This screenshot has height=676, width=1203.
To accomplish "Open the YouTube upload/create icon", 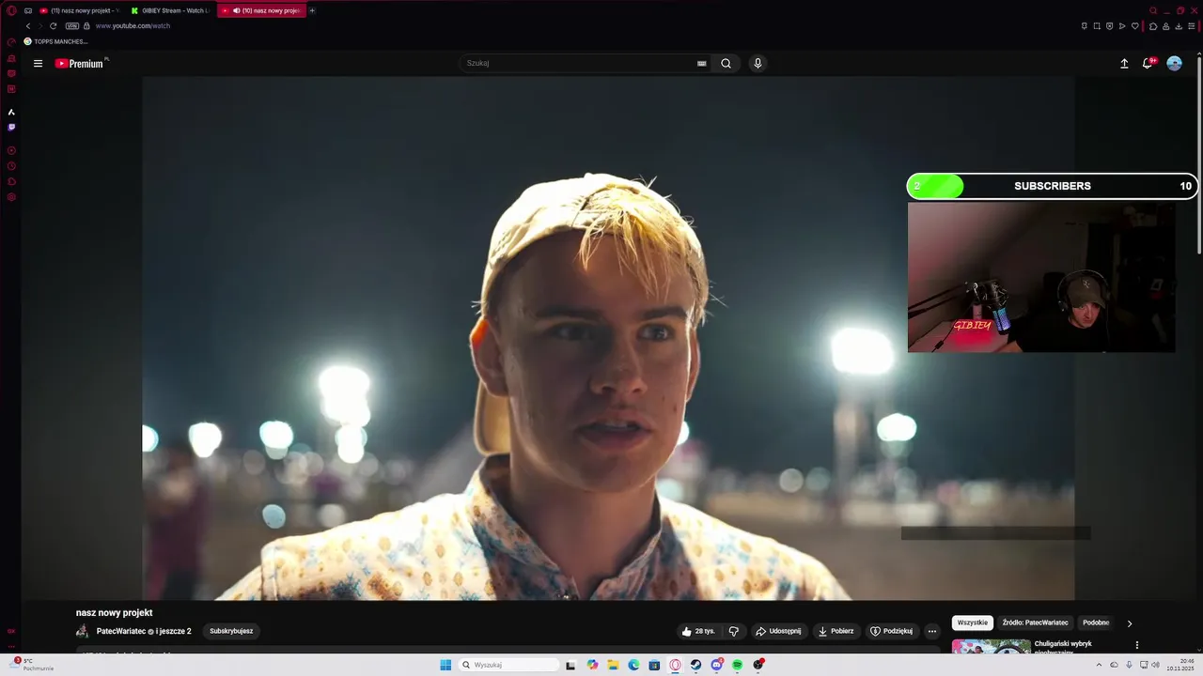I will point(1124,64).
